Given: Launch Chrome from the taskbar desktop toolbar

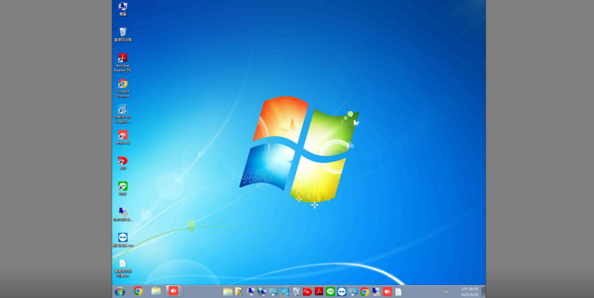Looking at the screenshot, I should [364, 292].
